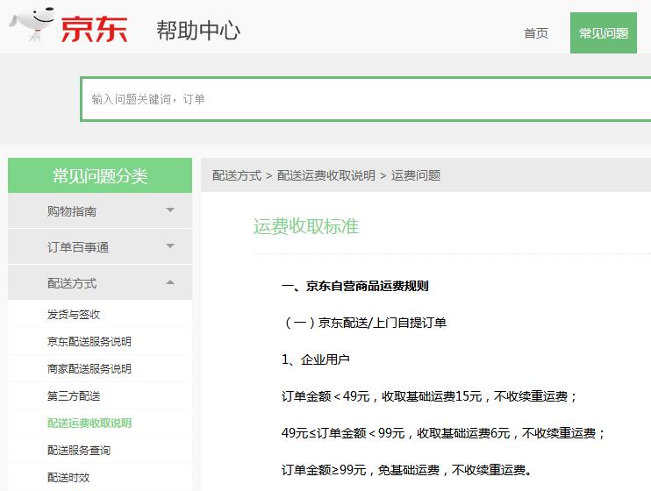Click the line about 订单金额＜49元 fee
Screen dimensions: 651x491
pyautogui.click(x=429, y=396)
